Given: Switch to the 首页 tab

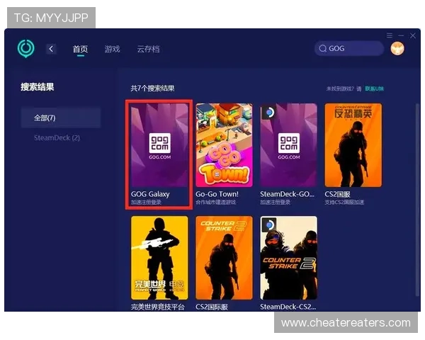Looking at the screenshot, I should click(80, 49).
